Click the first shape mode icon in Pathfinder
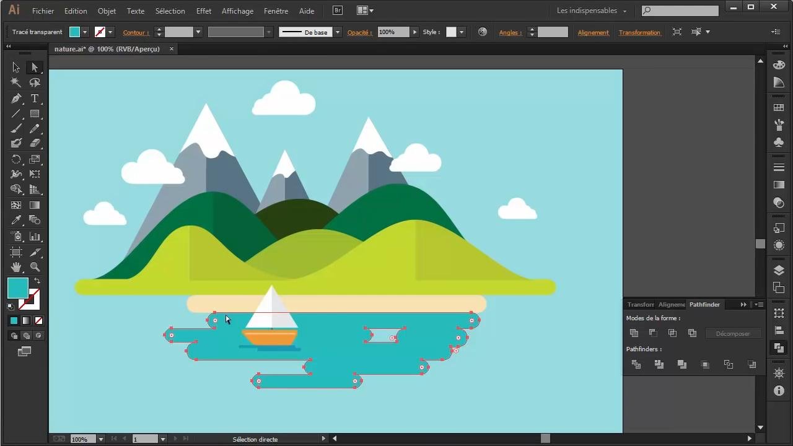Viewport: 793px width, 446px height. tap(634, 333)
